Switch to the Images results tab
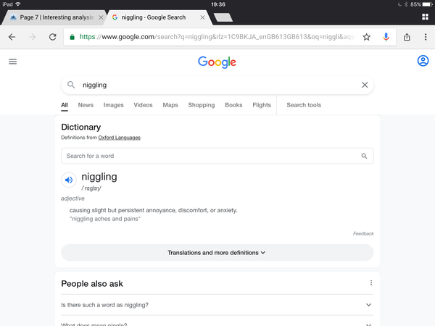The height and width of the screenshot is (326, 435). pos(114,105)
